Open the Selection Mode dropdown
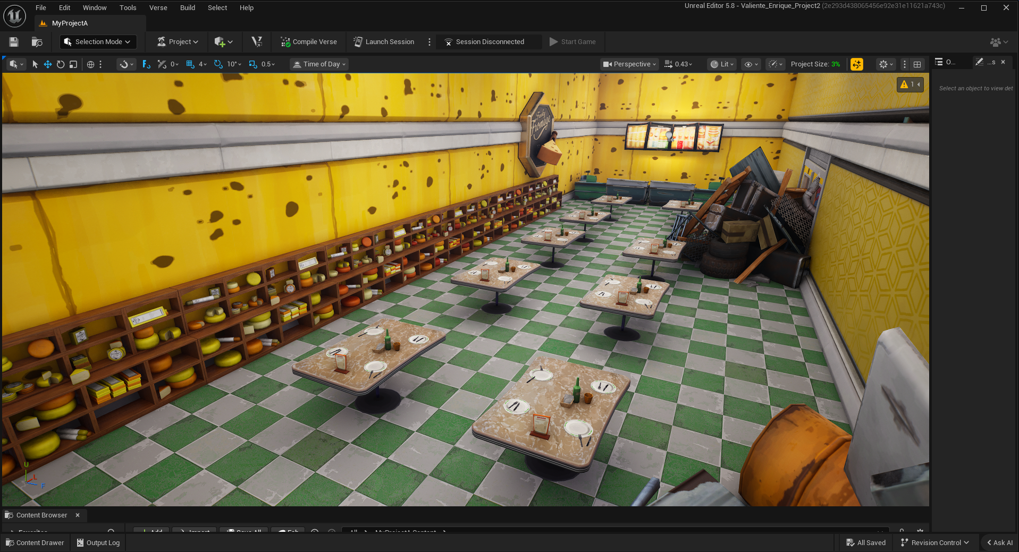This screenshot has height=552, width=1019. pos(98,42)
